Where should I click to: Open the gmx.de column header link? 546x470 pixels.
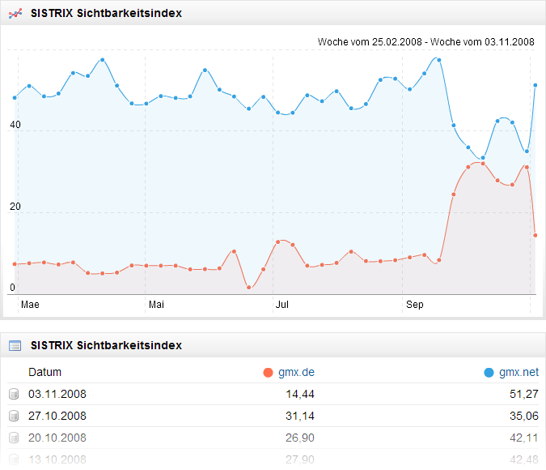[295, 373]
